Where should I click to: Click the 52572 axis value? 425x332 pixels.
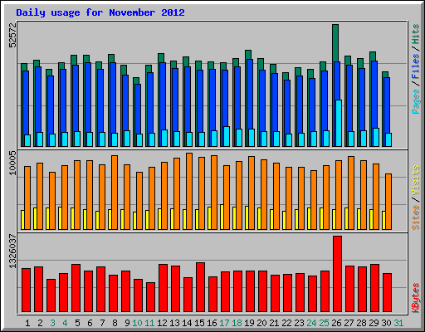[x=12, y=35]
